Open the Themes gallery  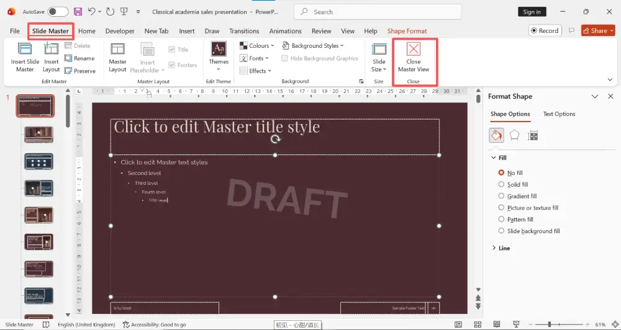(x=219, y=56)
